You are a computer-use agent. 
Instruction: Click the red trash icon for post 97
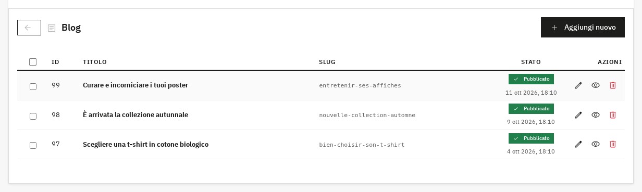point(613,144)
